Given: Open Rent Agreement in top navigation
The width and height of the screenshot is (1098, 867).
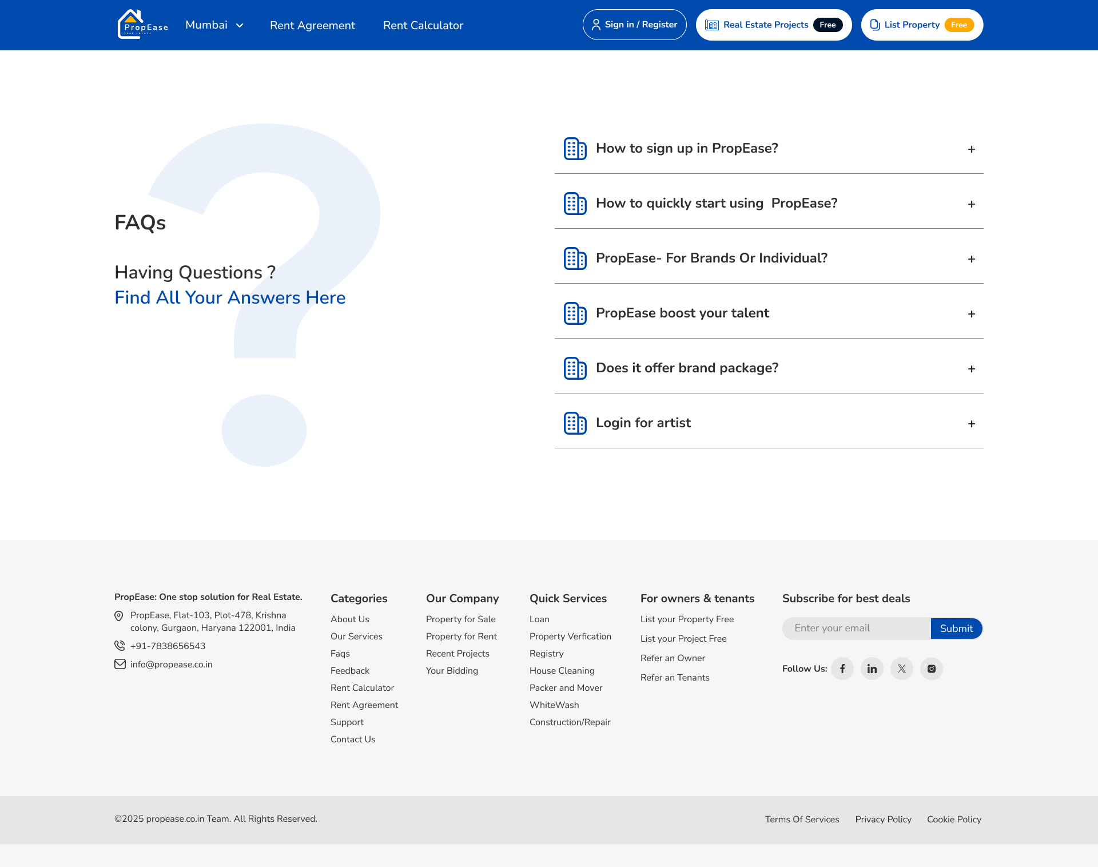Looking at the screenshot, I should click(x=312, y=25).
